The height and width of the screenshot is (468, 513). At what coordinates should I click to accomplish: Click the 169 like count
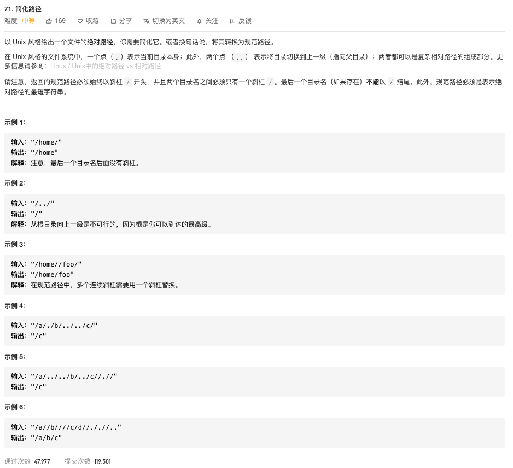[60, 21]
